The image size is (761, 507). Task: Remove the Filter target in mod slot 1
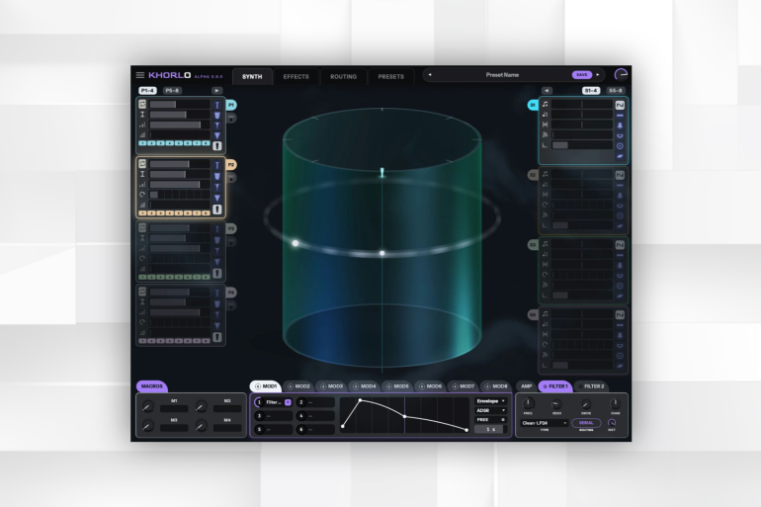pos(288,402)
